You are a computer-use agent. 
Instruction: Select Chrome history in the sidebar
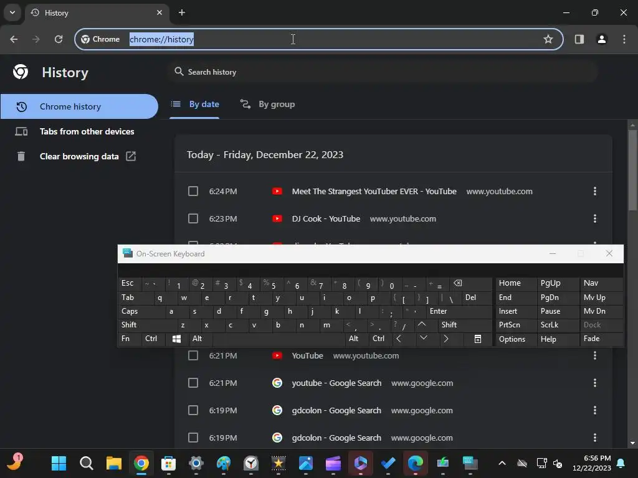pos(79,106)
